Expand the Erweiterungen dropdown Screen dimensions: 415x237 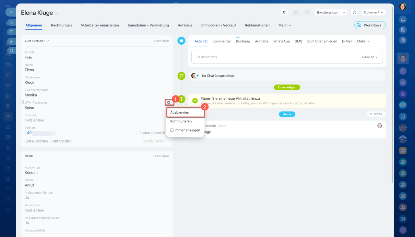330,12
